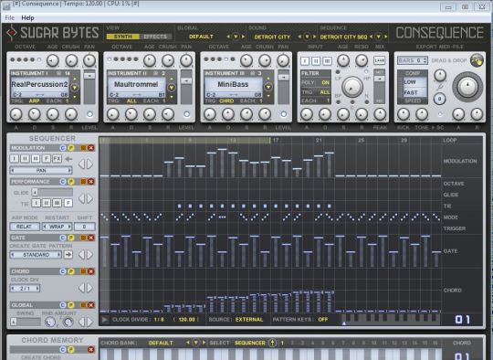Click the RELAT arp mode button

click(25, 227)
